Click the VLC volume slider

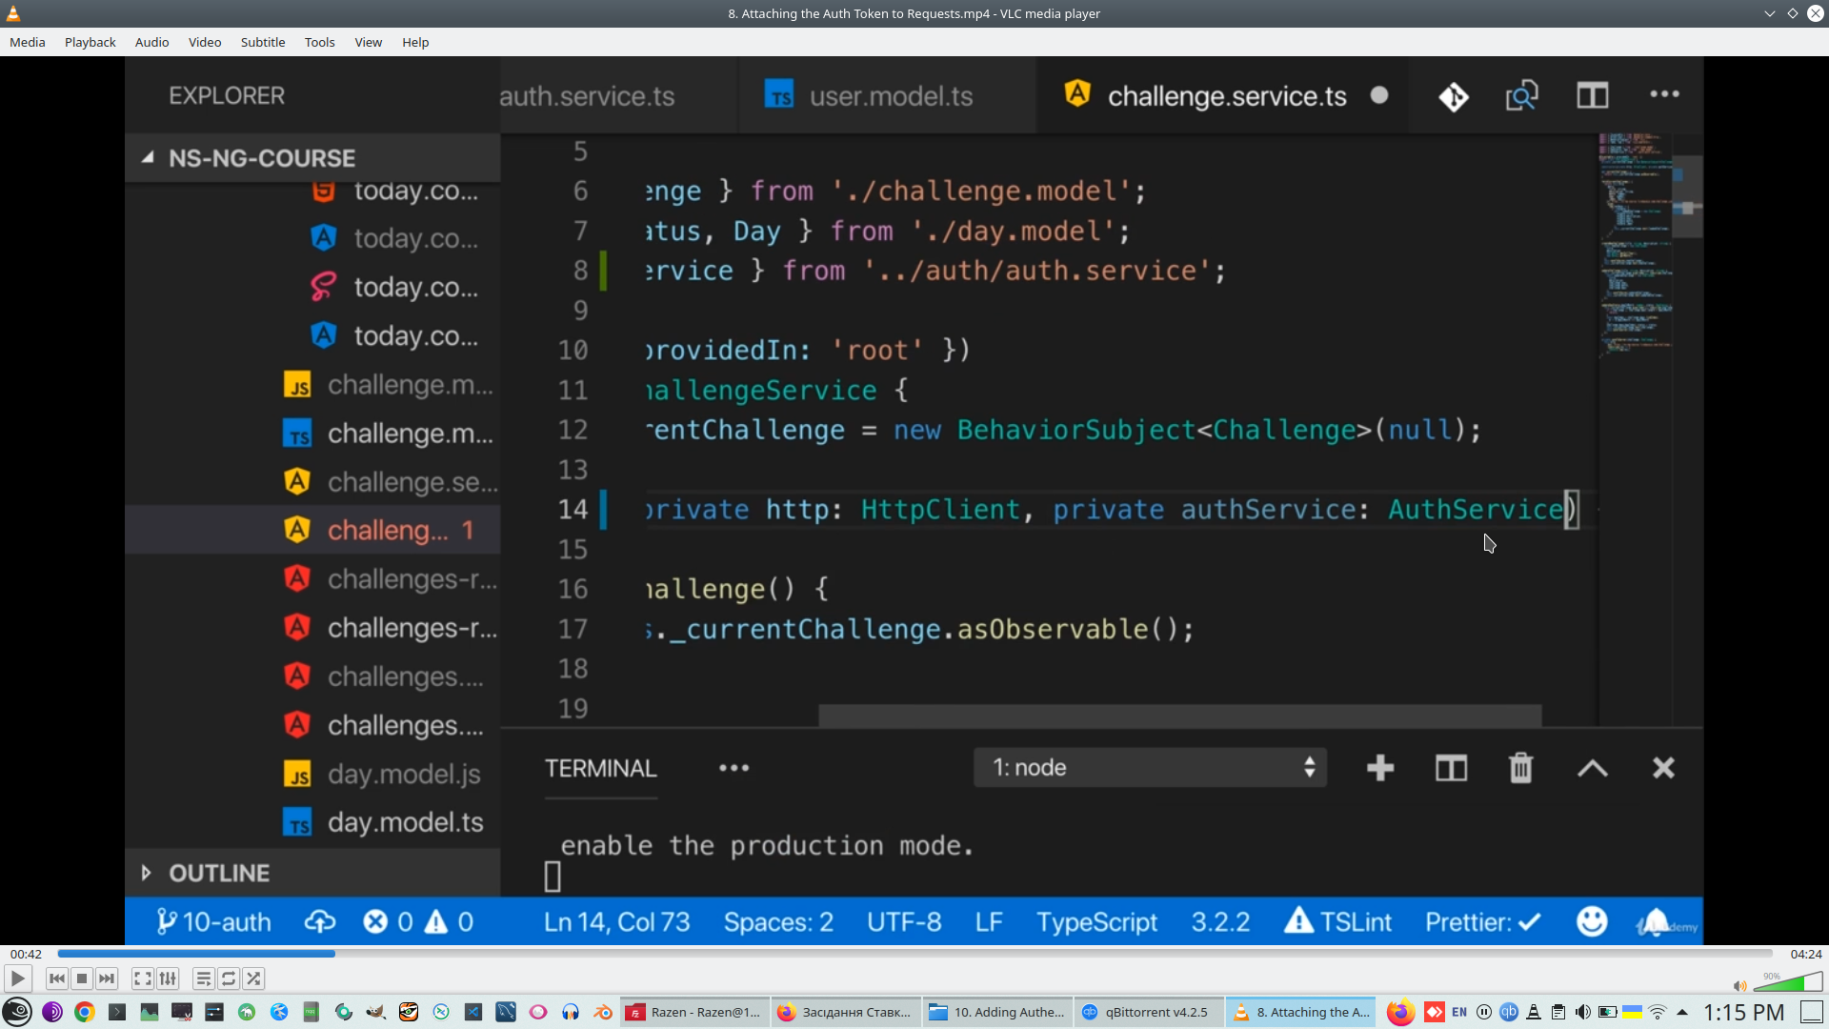pos(1789,983)
